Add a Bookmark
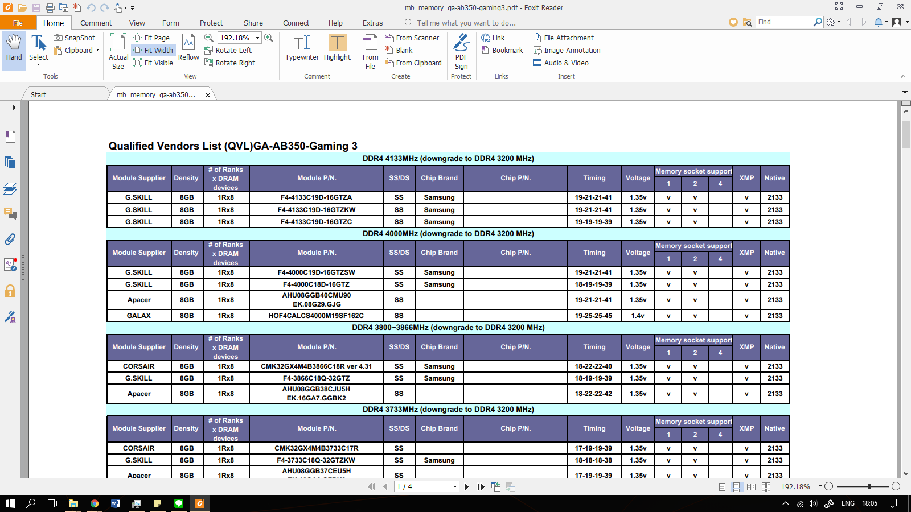The height and width of the screenshot is (512, 911). point(502,50)
